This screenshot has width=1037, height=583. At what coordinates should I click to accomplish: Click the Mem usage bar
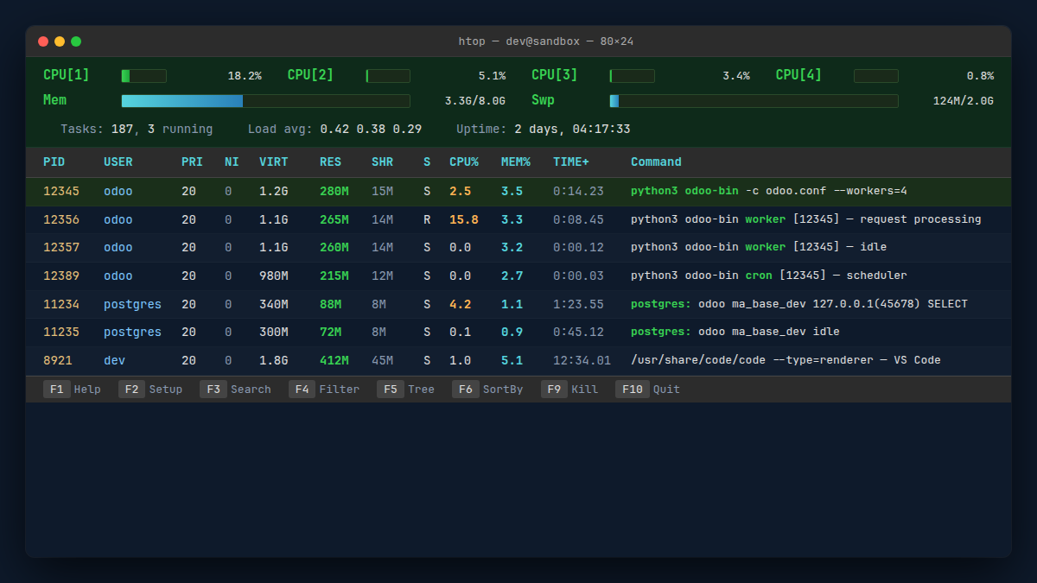tap(265, 101)
